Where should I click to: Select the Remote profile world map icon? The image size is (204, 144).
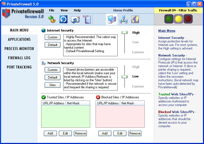(x=135, y=19)
